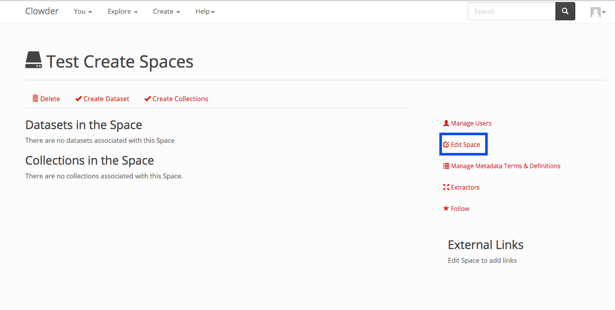615x310 pixels.
Task: Click the pencil icon beside Edit Space
Action: tap(446, 144)
